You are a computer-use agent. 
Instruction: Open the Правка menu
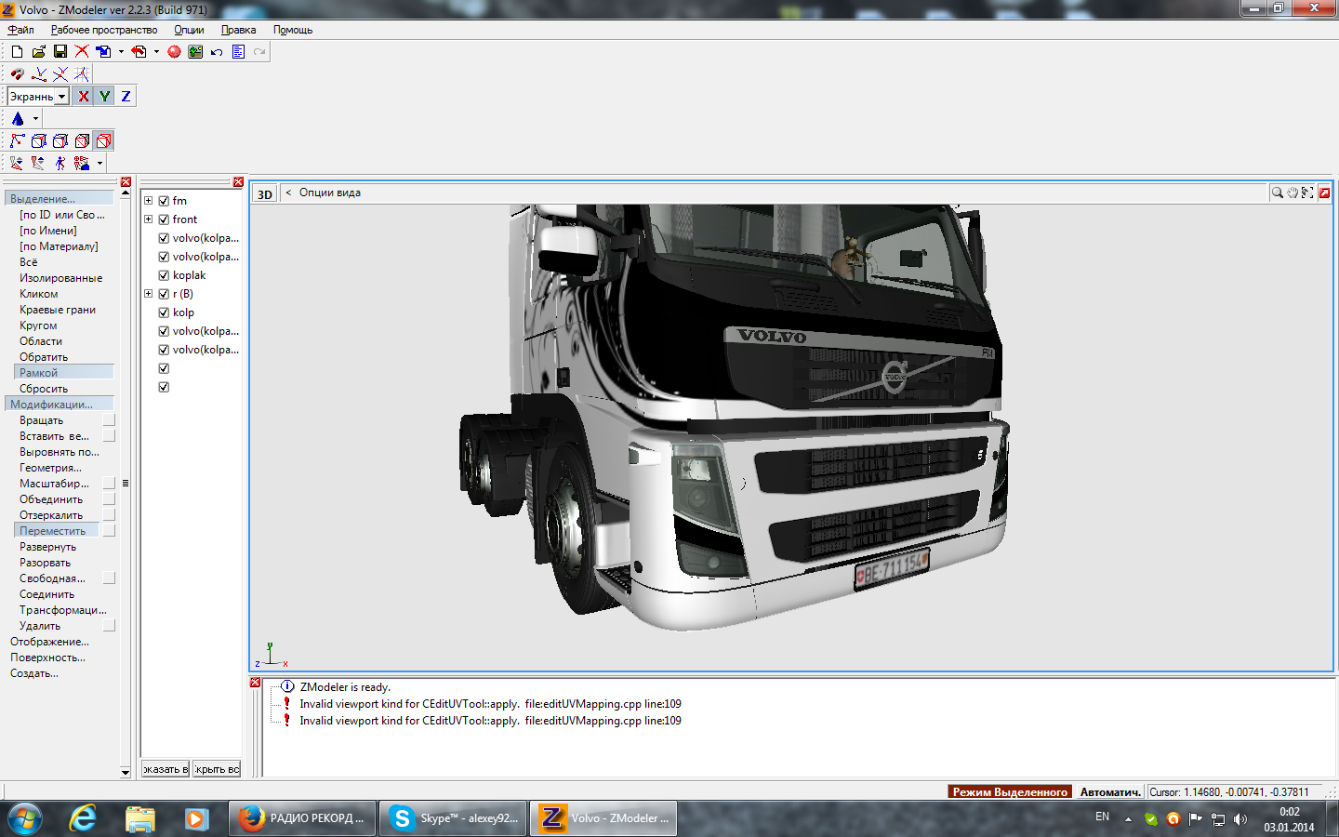coord(238,30)
